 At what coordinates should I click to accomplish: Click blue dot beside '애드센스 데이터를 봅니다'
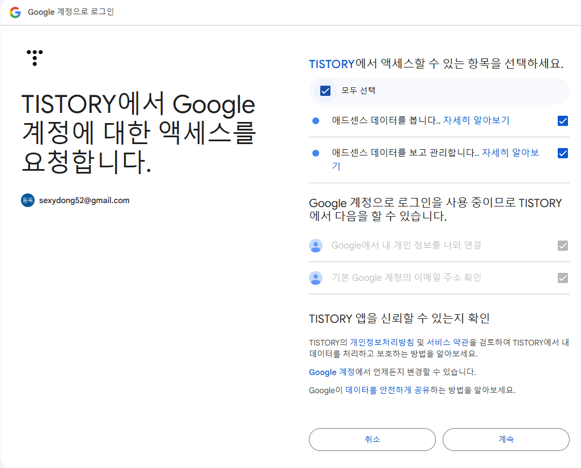pyautogui.click(x=316, y=121)
